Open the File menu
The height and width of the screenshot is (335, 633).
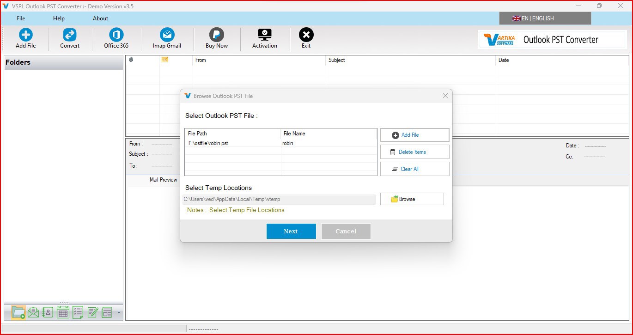pyautogui.click(x=21, y=18)
